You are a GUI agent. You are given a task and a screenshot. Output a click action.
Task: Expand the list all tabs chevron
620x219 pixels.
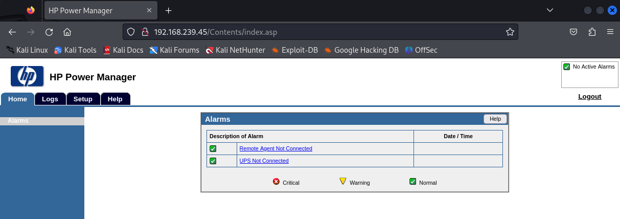(x=550, y=10)
